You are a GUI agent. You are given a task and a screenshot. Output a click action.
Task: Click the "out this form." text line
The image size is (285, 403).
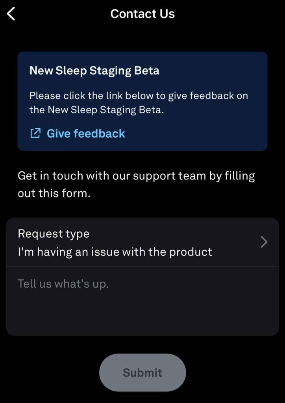(54, 194)
